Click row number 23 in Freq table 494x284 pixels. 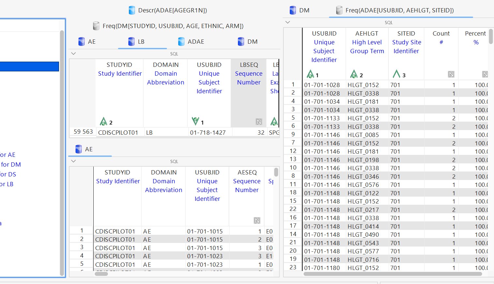coord(293,267)
